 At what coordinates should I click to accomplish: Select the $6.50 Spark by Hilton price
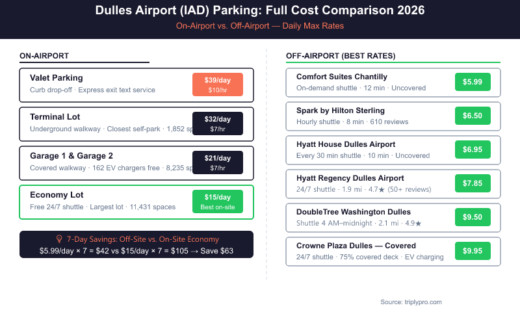(x=473, y=116)
